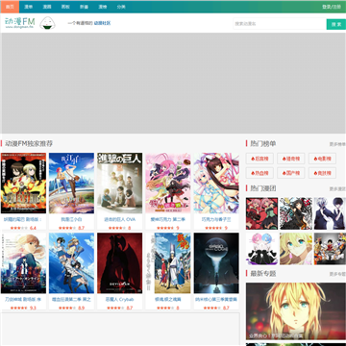This screenshot has width=346, height=346.
Task: Click 更多 link beside 热门榜单 heading
Action: click(337, 144)
